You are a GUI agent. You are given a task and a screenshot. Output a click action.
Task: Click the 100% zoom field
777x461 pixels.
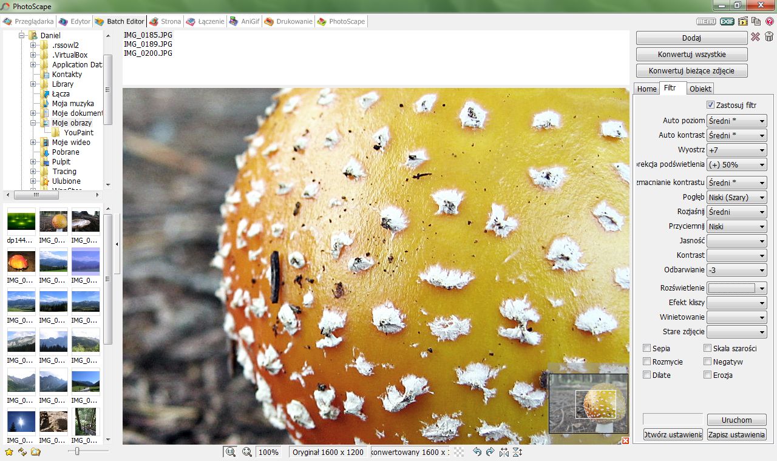(x=268, y=452)
